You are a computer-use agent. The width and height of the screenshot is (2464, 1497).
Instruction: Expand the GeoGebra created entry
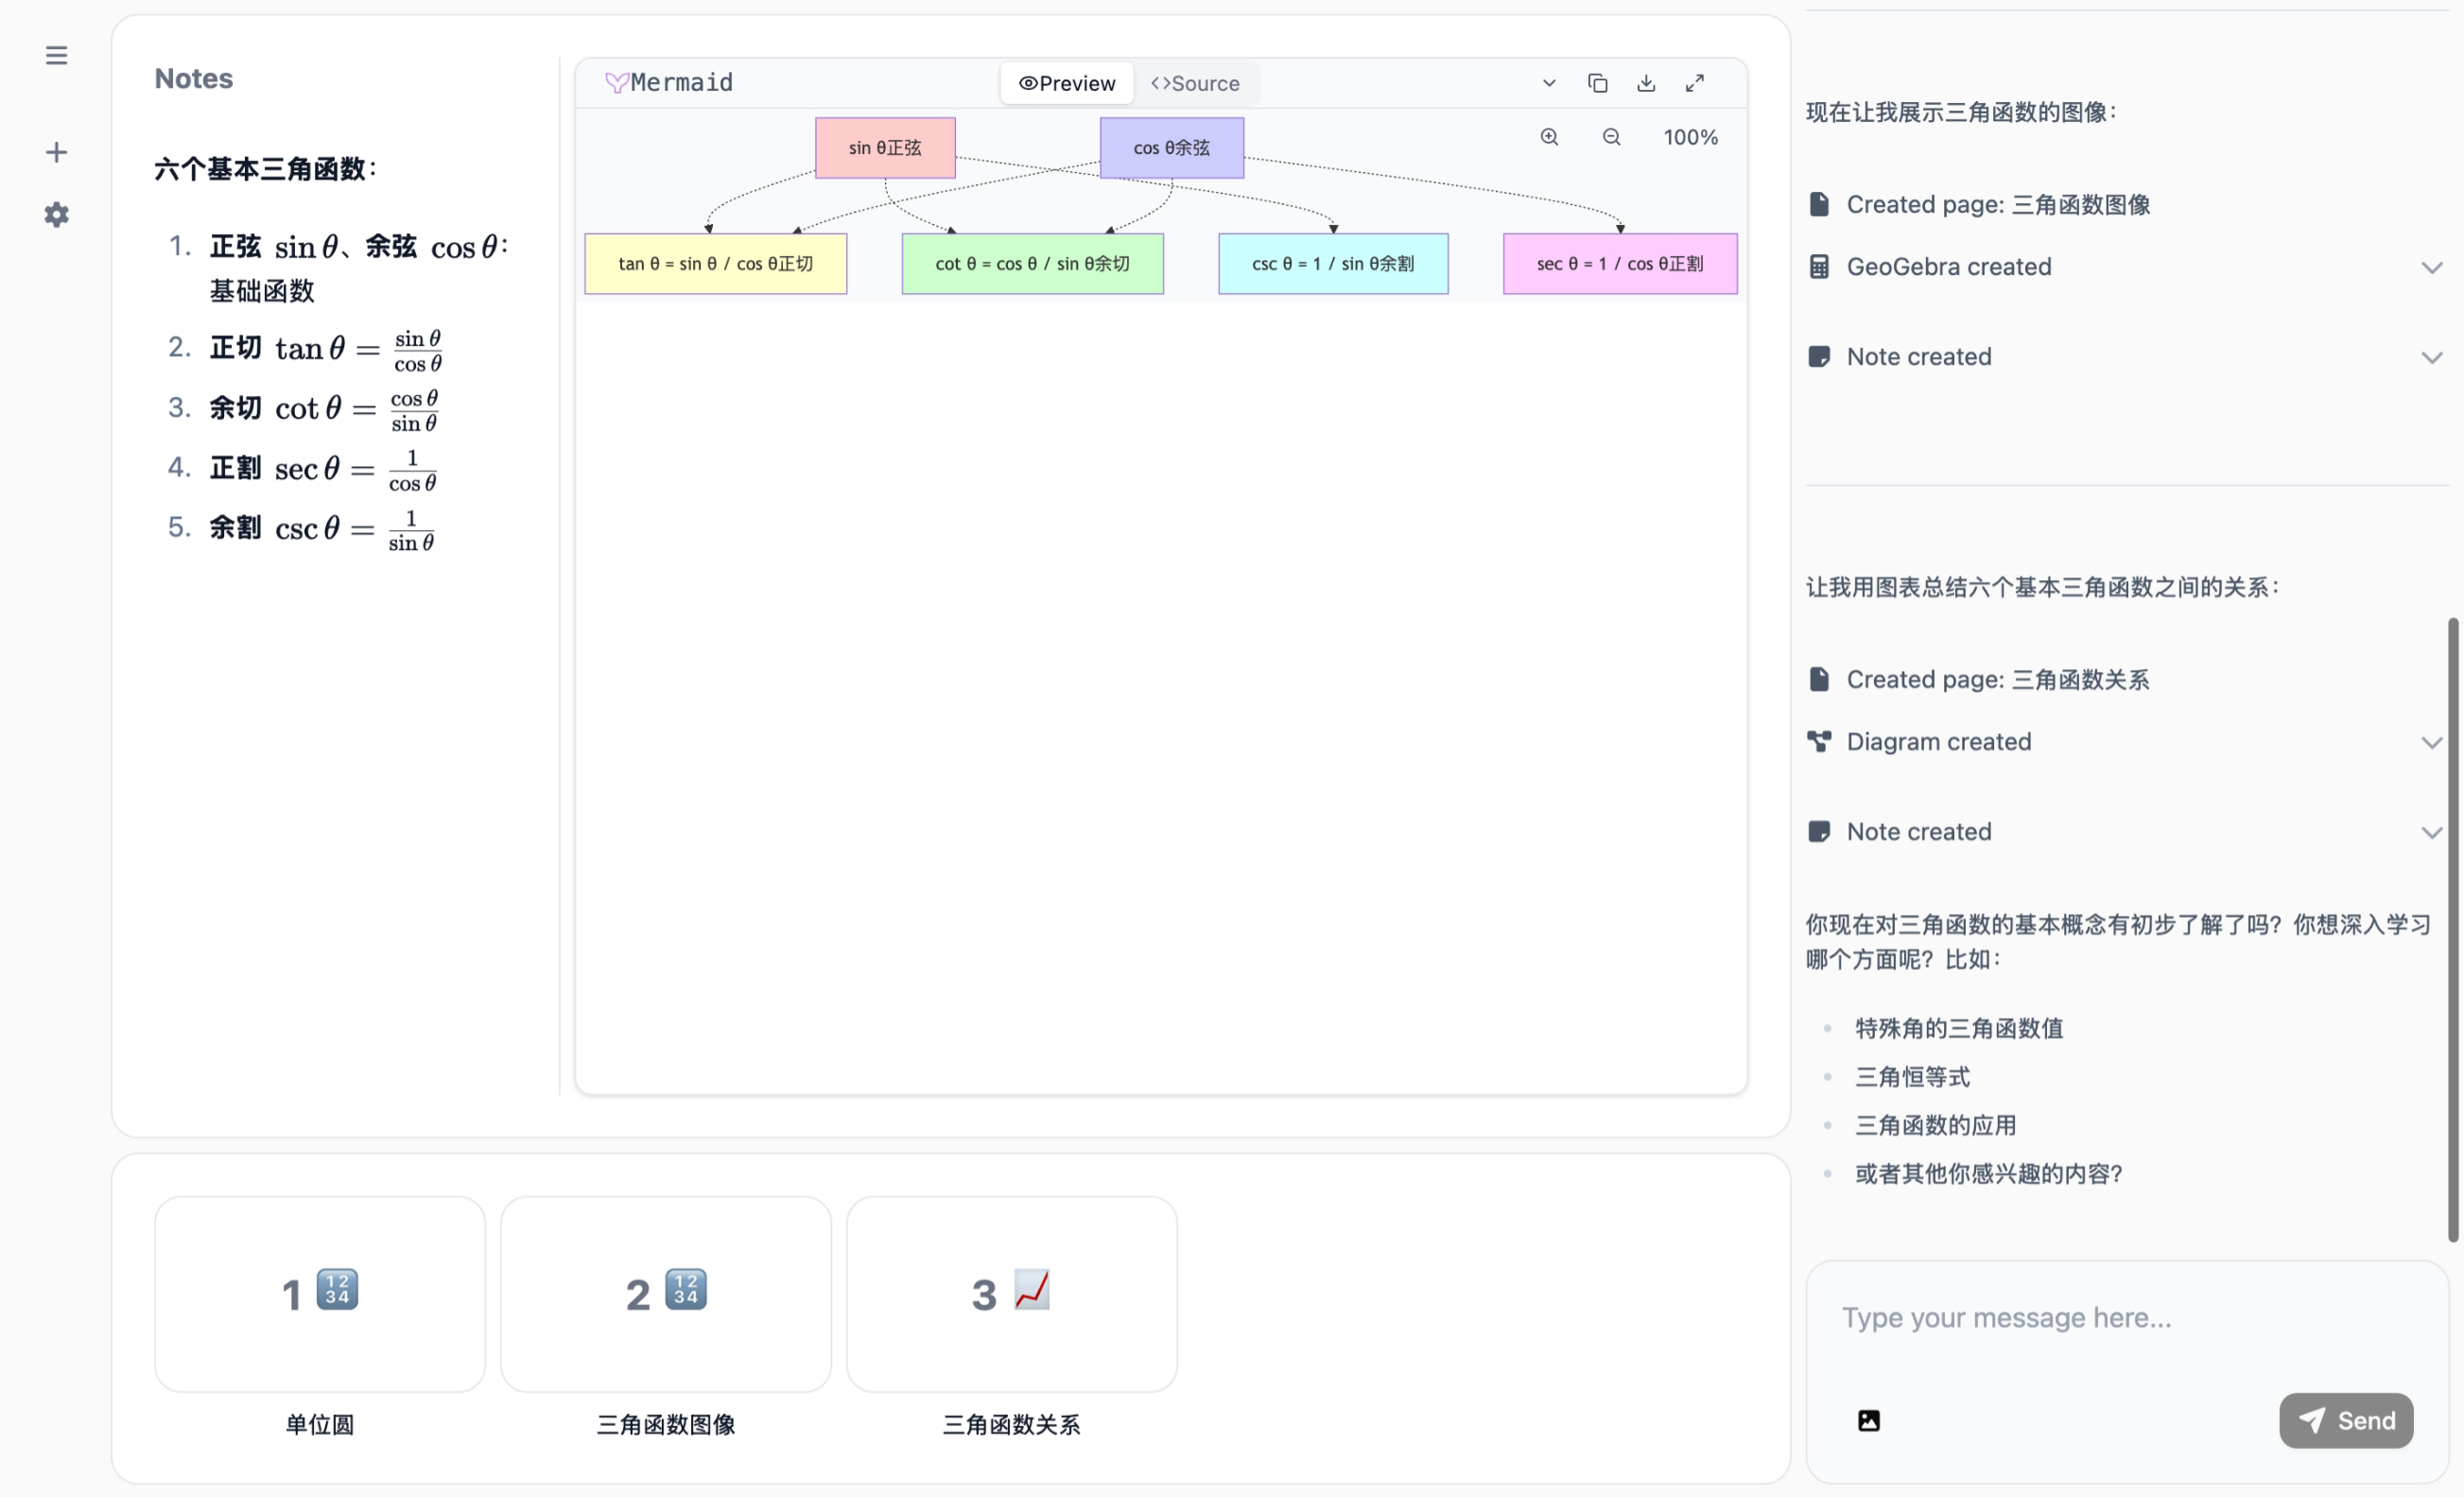[x=2431, y=267]
